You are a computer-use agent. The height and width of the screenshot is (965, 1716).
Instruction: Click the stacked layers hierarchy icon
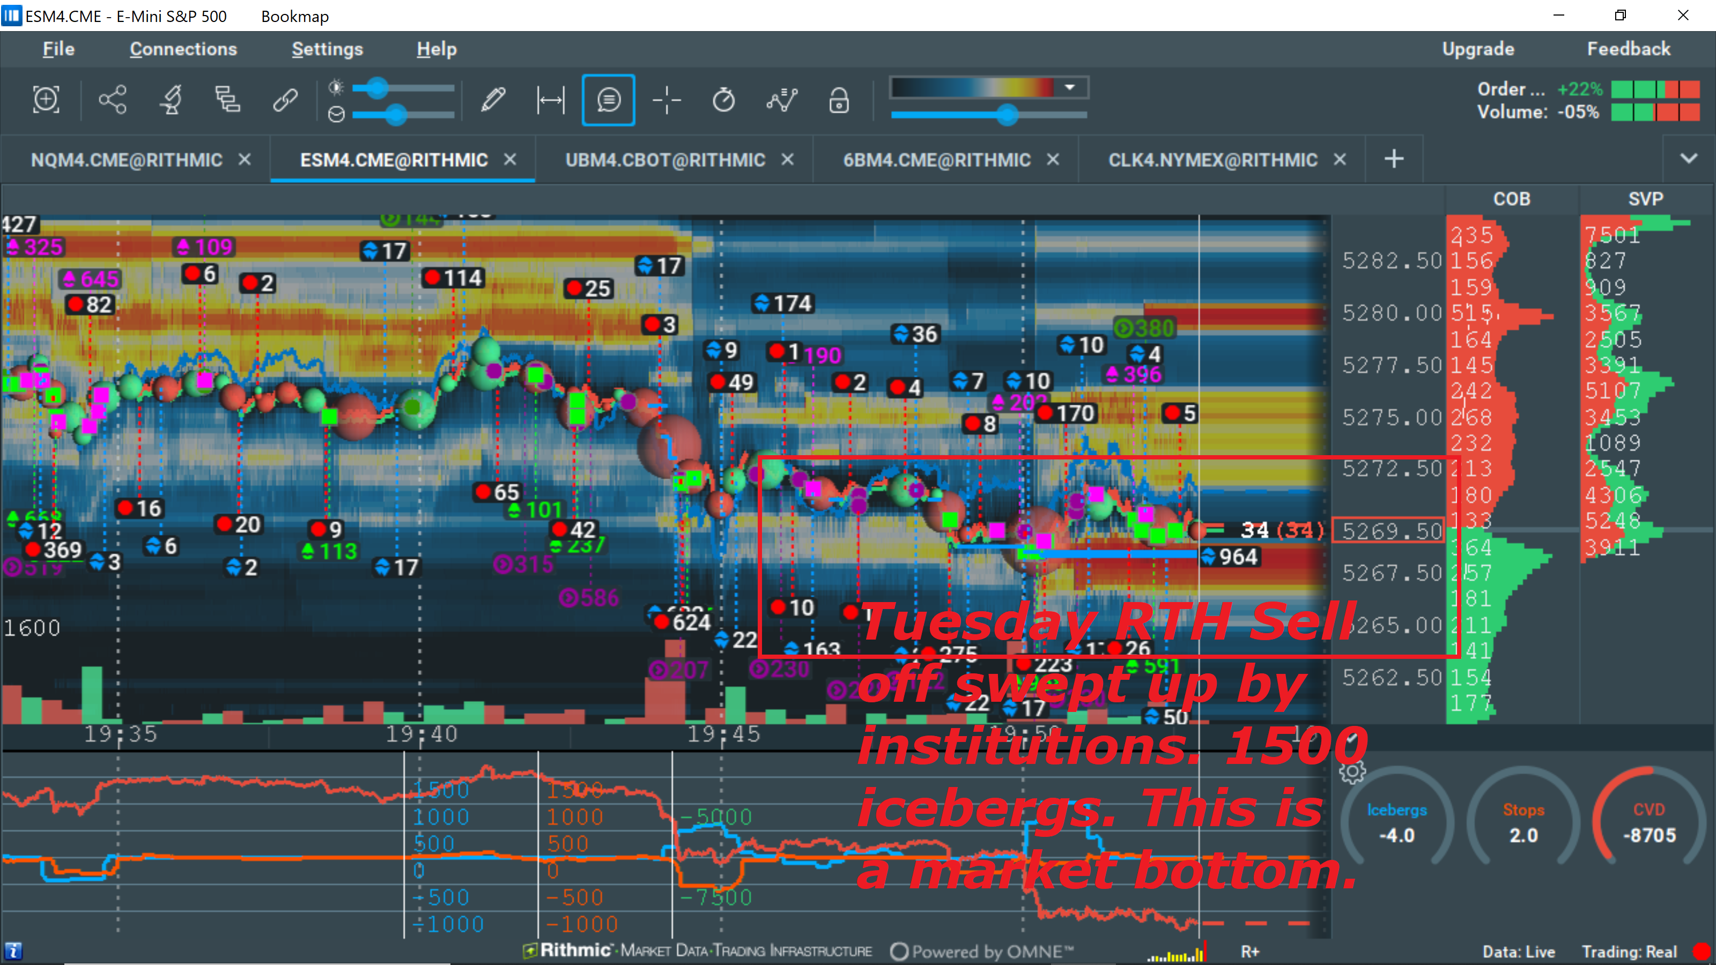coord(227,100)
